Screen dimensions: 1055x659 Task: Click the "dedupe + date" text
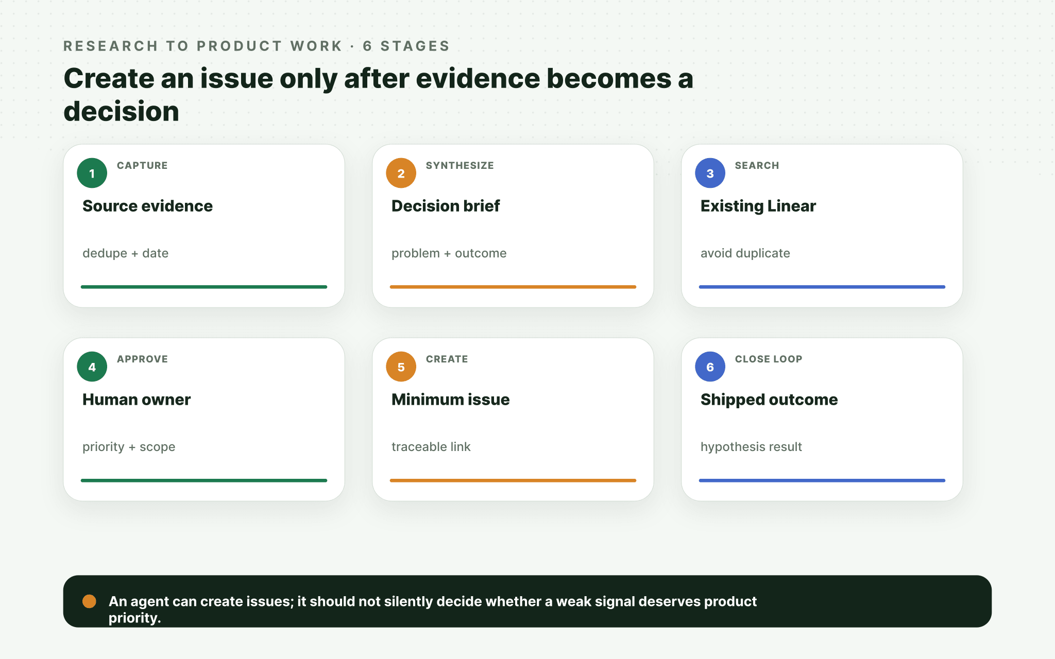(126, 253)
